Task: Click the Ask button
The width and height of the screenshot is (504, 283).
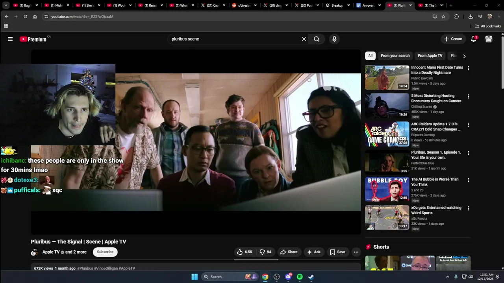Action: (x=313, y=252)
